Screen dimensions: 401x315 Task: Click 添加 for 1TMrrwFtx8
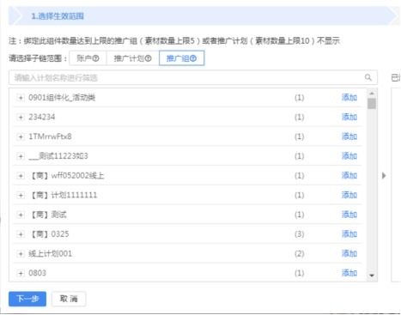click(349, 136)
